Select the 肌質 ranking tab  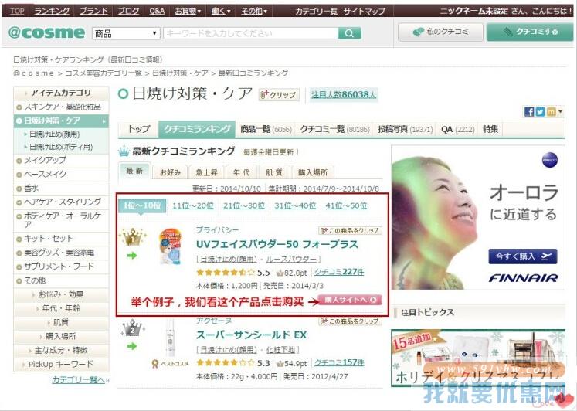point(274,172)
